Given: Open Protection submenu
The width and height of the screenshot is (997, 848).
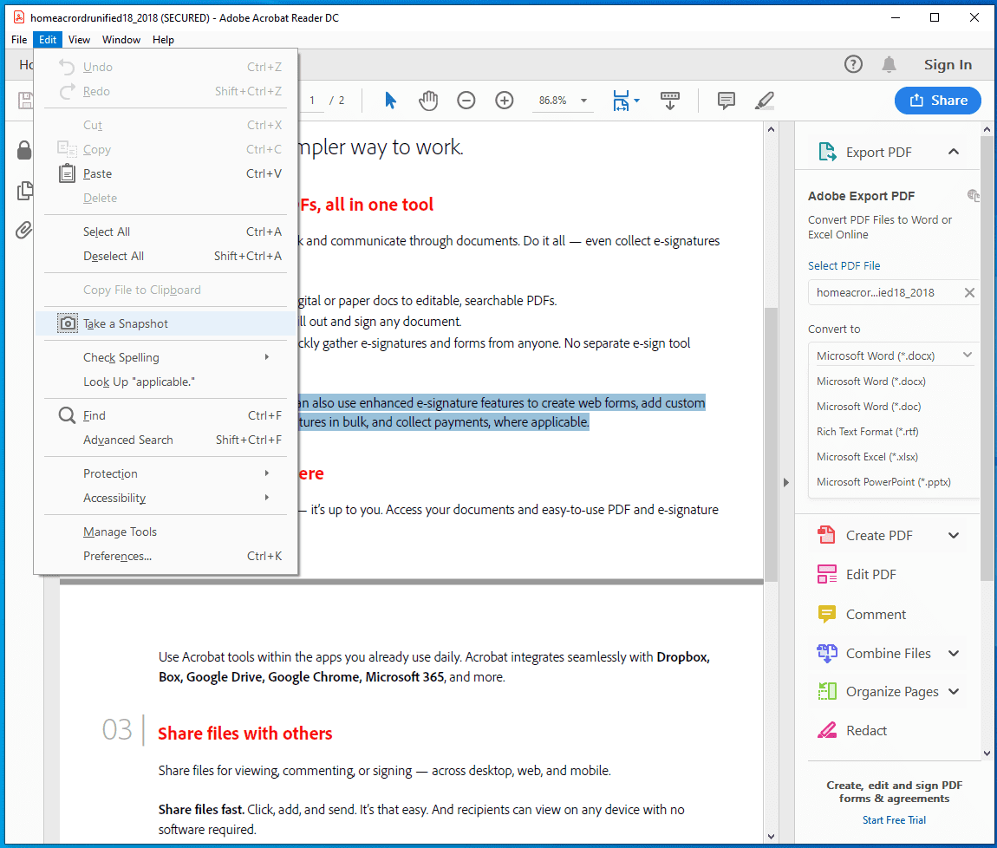Looking at the screenshot, I should click(166, 473).
